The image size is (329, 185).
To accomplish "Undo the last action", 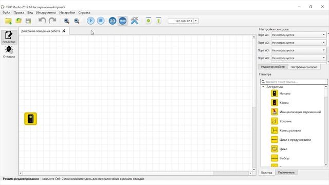I will [42, 21].
